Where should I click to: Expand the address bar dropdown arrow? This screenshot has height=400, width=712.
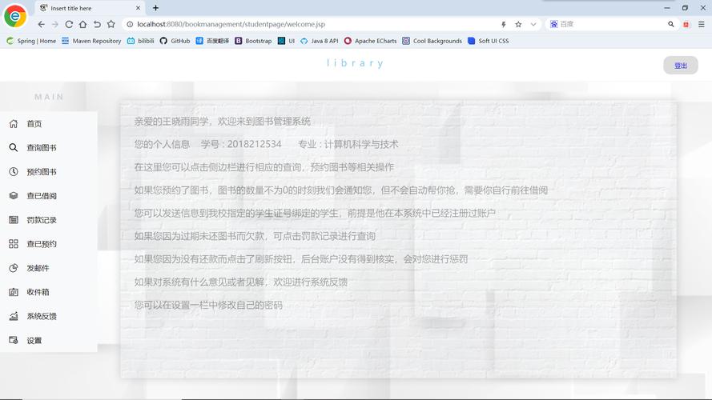[x=533, y=24]
